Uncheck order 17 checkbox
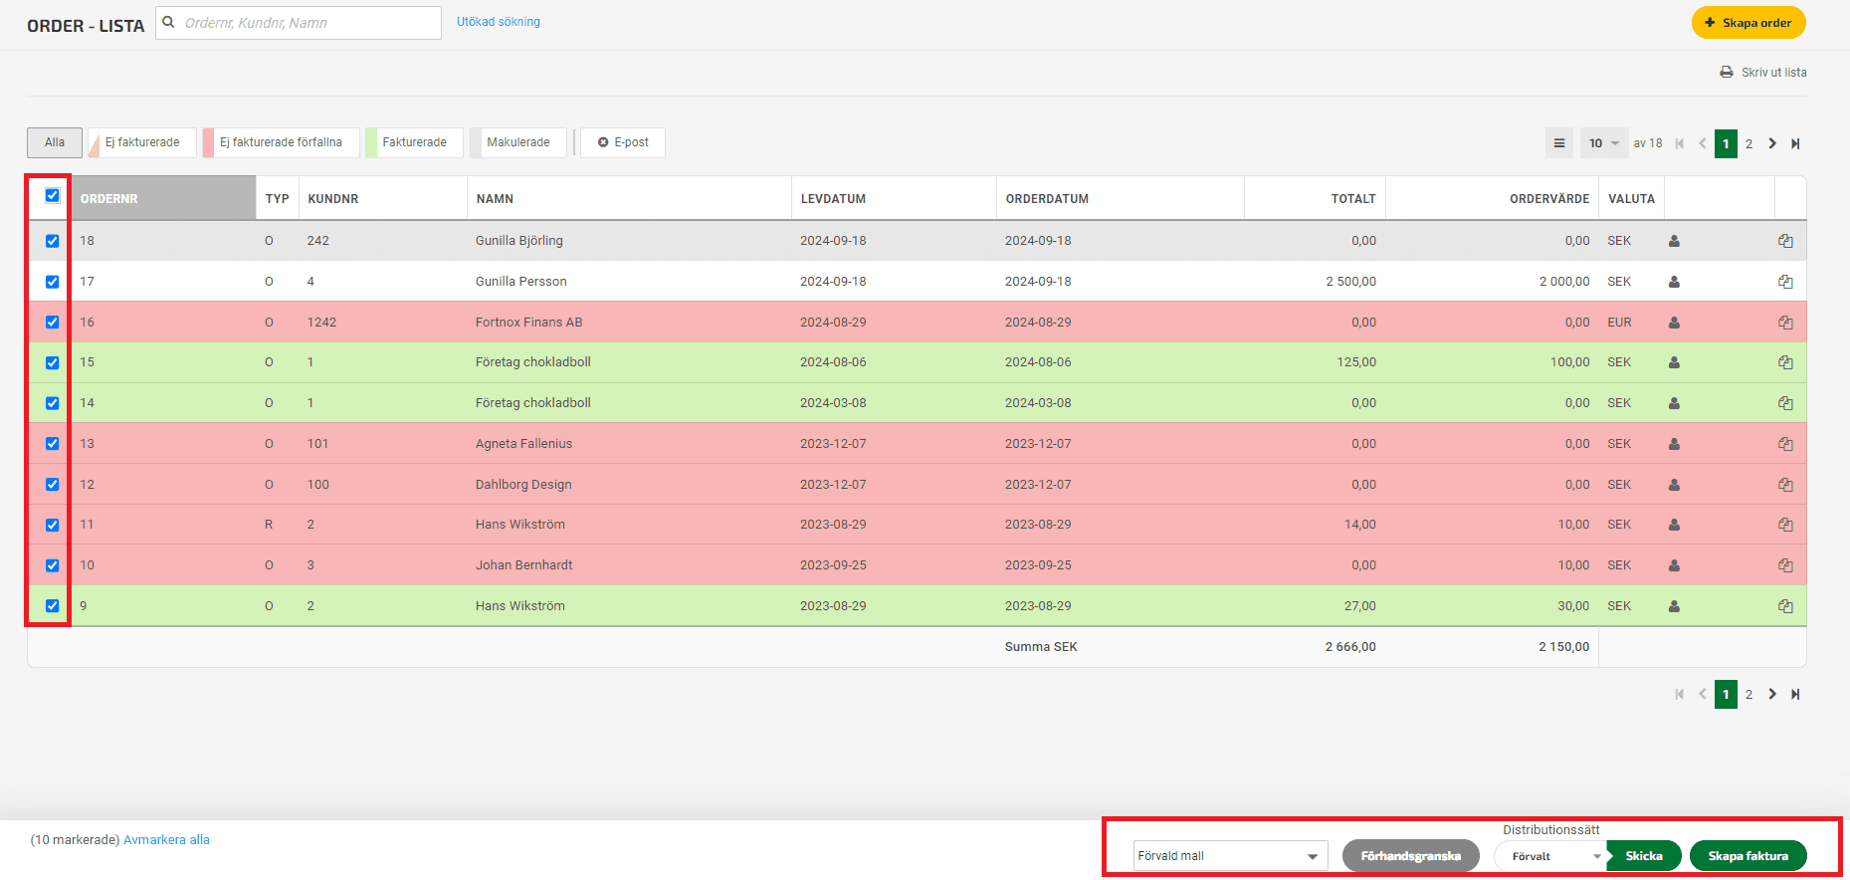 pos(53,282)
